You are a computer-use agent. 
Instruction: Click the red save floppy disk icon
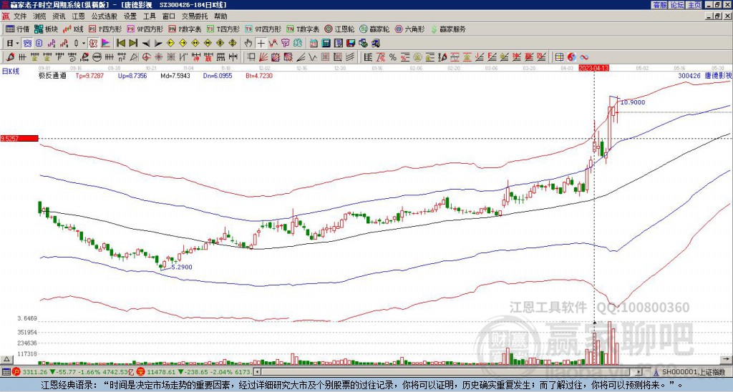click(x=350, y=43)
